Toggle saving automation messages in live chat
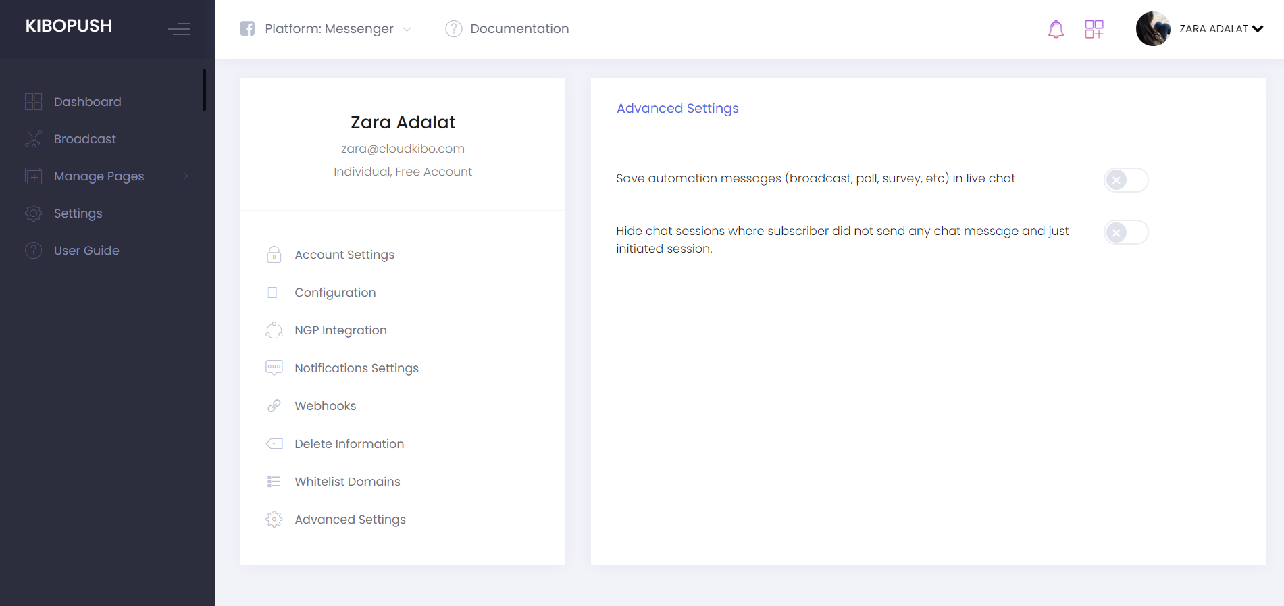 [x=1126, y=180]
